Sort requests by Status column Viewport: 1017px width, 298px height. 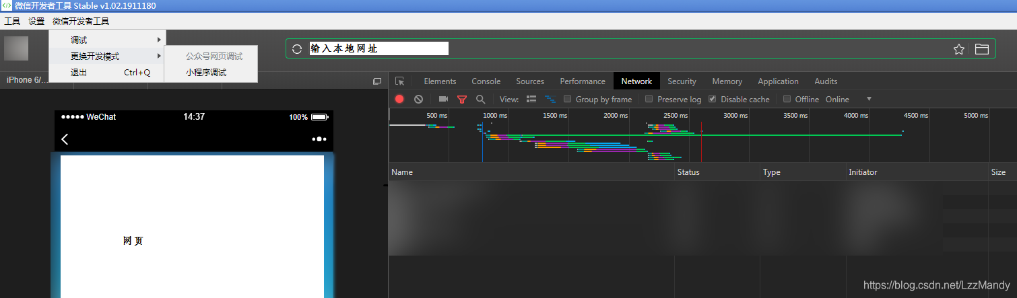[717, 172]
